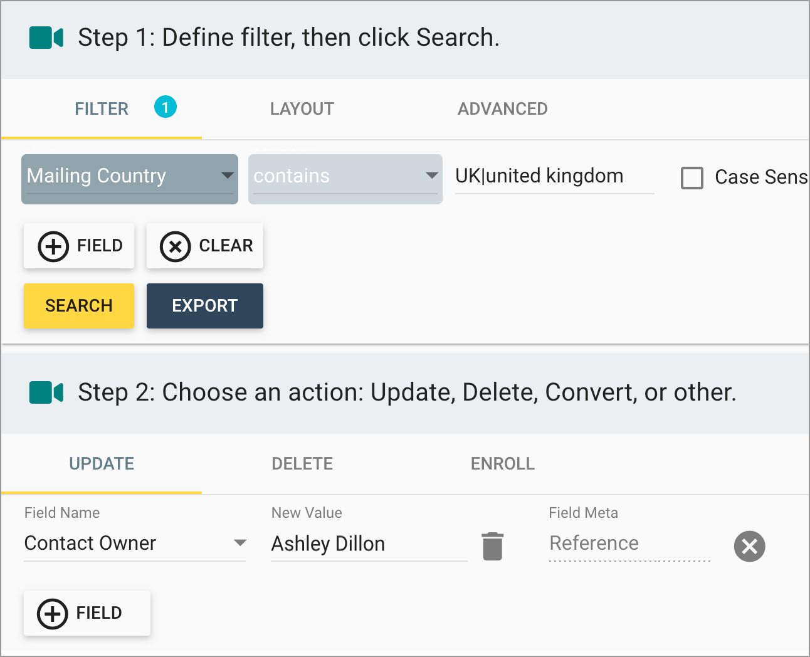Switch to the ENROLL action tab
Image resolution: width=810 pixels, height=657 pixels.
tap(502, 463)
